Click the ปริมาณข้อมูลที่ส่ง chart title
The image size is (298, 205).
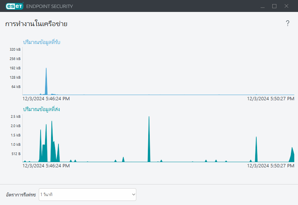pyautogui.click(x=41, y=109)
